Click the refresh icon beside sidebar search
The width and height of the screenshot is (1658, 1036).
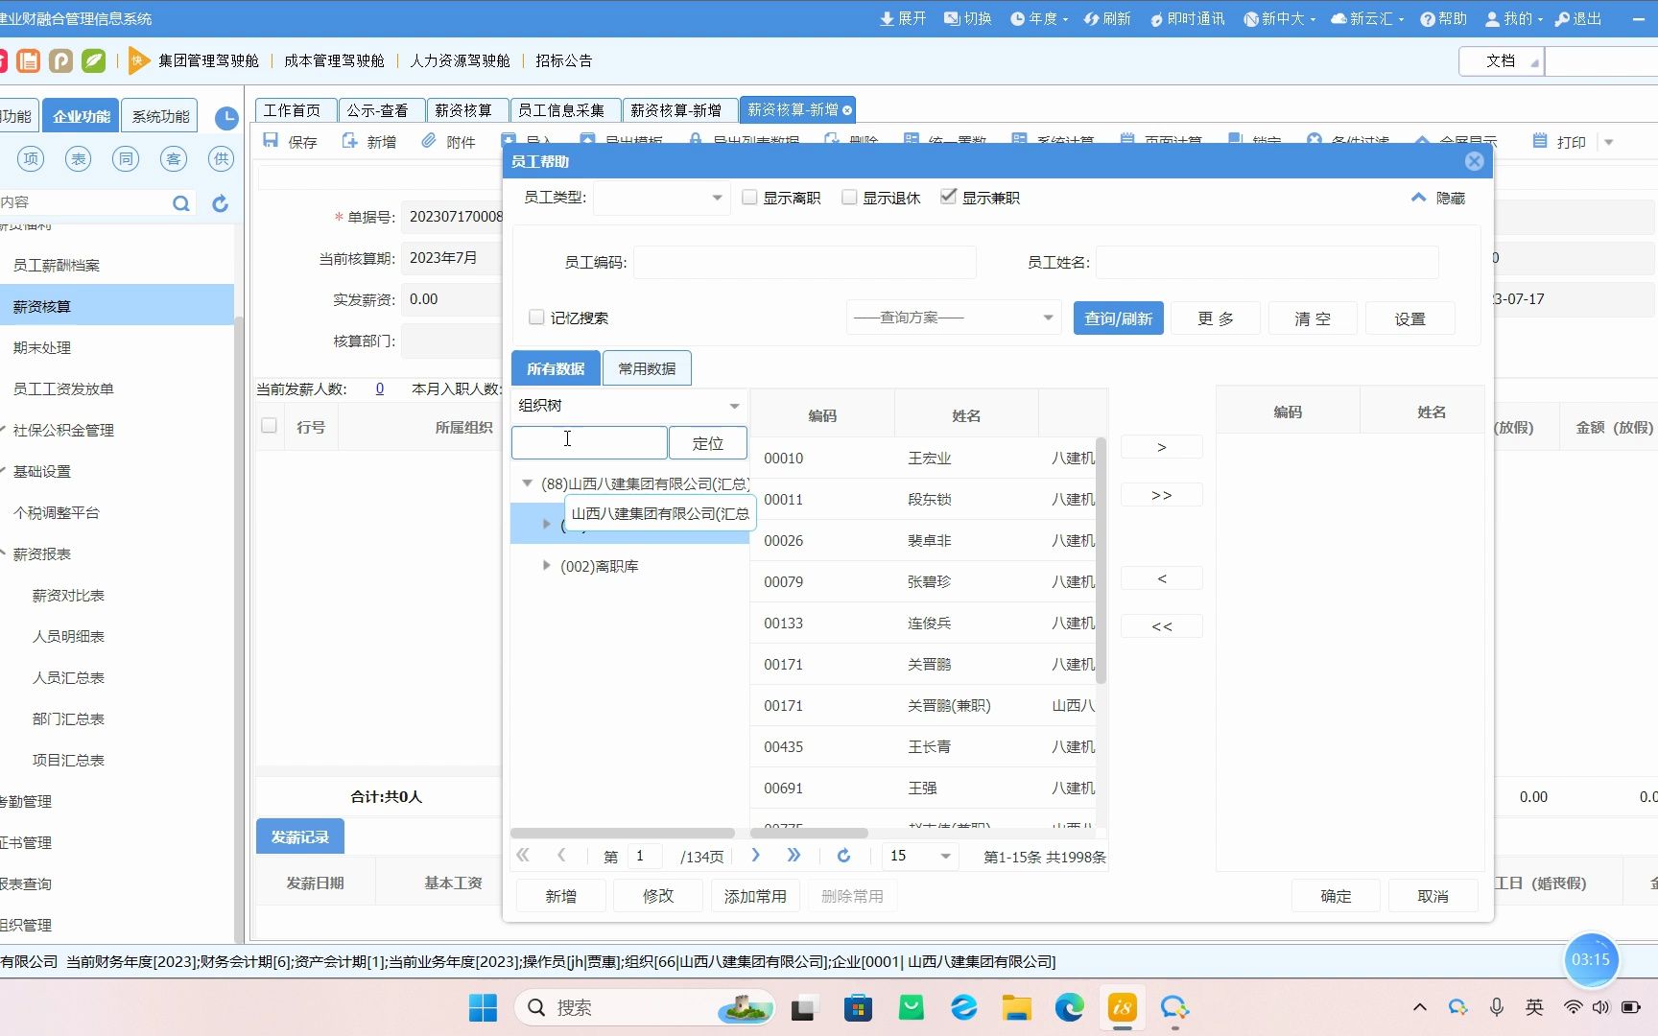click(220, 203)
